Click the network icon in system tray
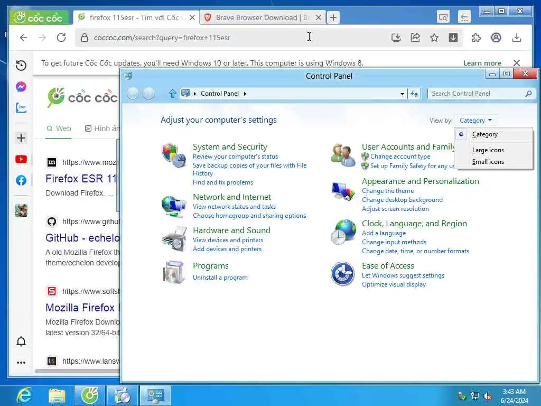The width and height of the screenshot is (541, 406). tap(475, 396)
